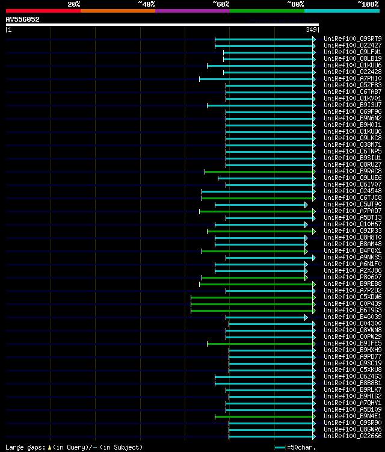
Task: Select the UniRef100_B9I3U7 entry
Action: click(x=353, y=105)
